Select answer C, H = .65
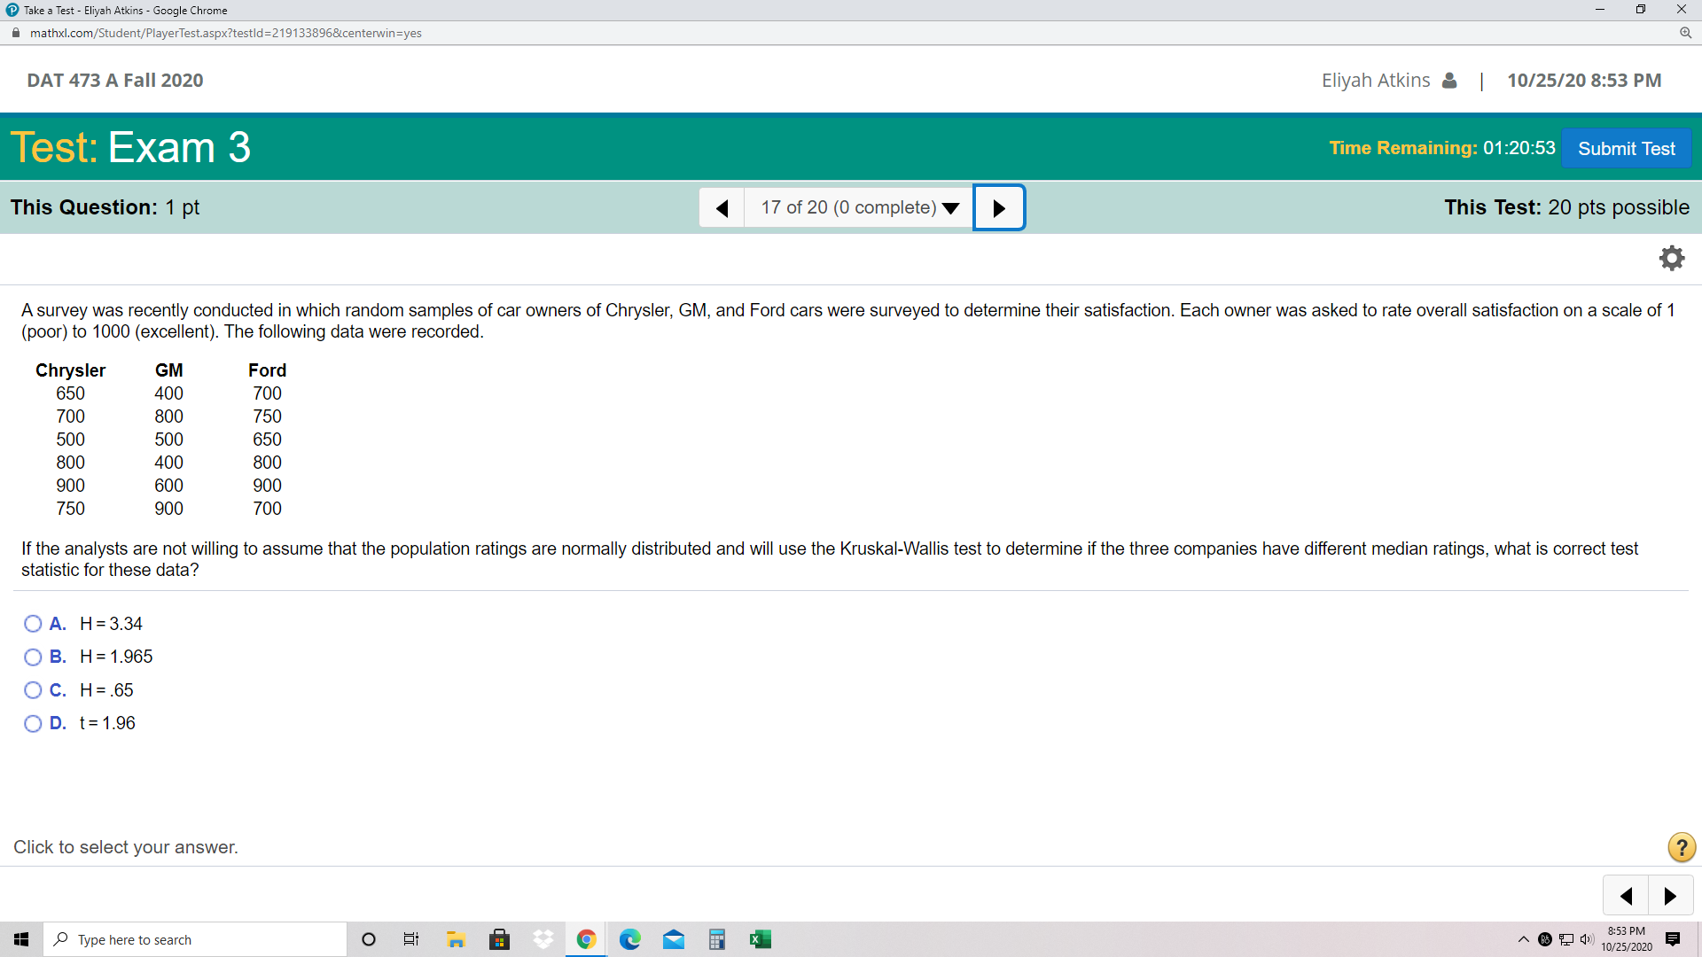 pyautogui.click(x=33, y=690)
